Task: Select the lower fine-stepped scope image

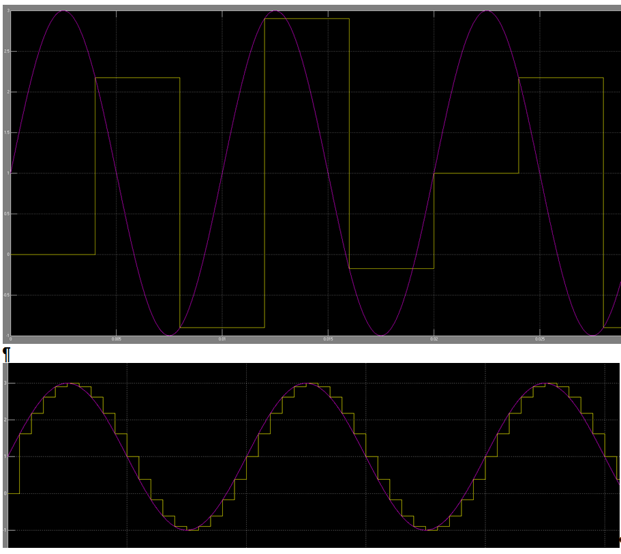Action: pyautogui.click(x=311, y=455)
